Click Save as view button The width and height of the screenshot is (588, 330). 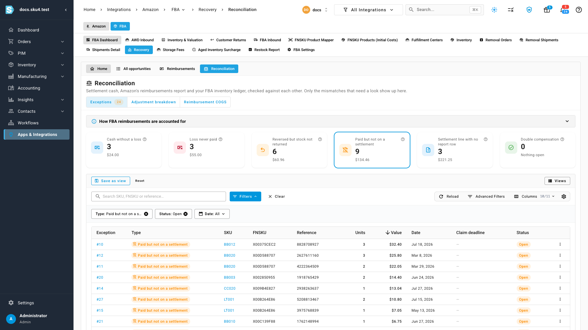[111, 181]
